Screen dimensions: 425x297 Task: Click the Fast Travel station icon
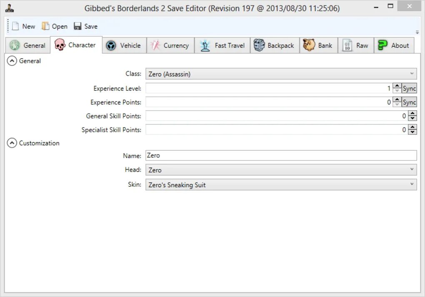(x=205, y=45)
